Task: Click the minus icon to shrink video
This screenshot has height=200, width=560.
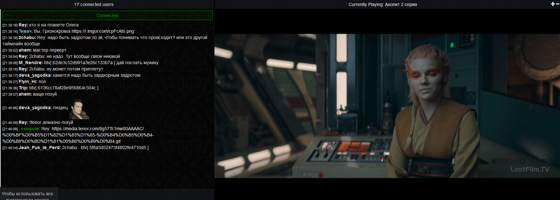Action: 557,4
